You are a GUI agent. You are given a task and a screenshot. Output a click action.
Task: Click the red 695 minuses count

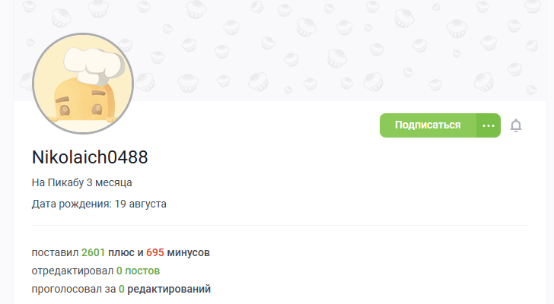[x=155, y=252]
